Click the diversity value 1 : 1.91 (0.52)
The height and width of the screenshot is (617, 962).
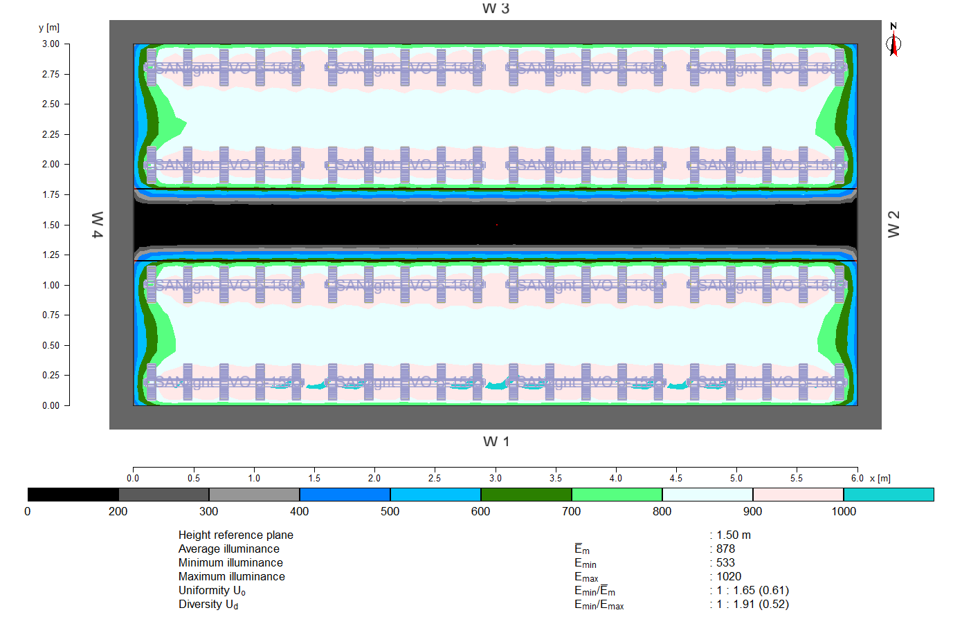tap(753, 604)
